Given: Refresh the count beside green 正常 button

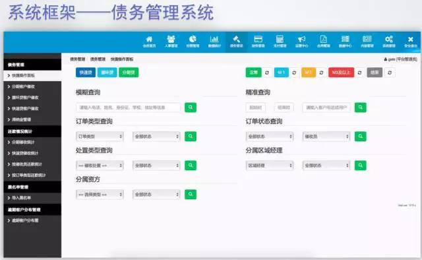Looking at the screenshot, I should (x=267, y=73).
